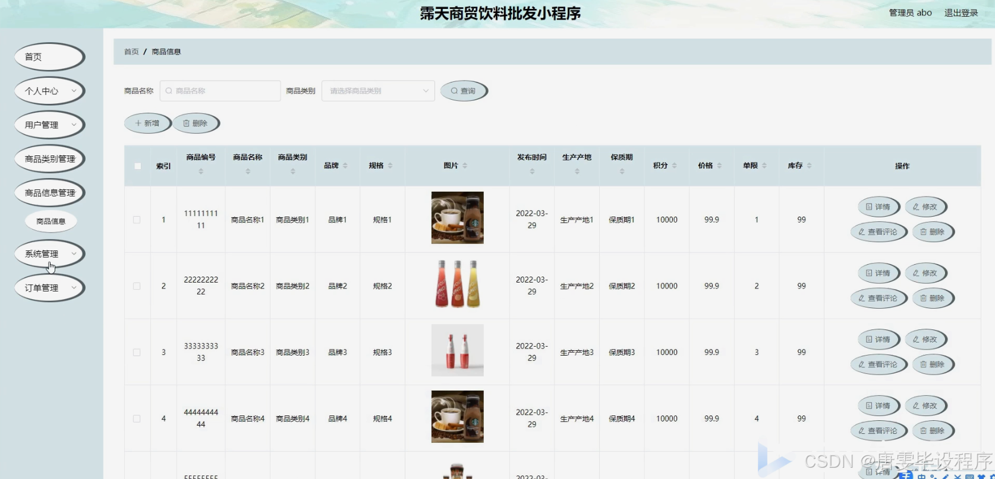Click 修改 for 商品名称2 row
995x479 pixels.
(x=925, y=274)
